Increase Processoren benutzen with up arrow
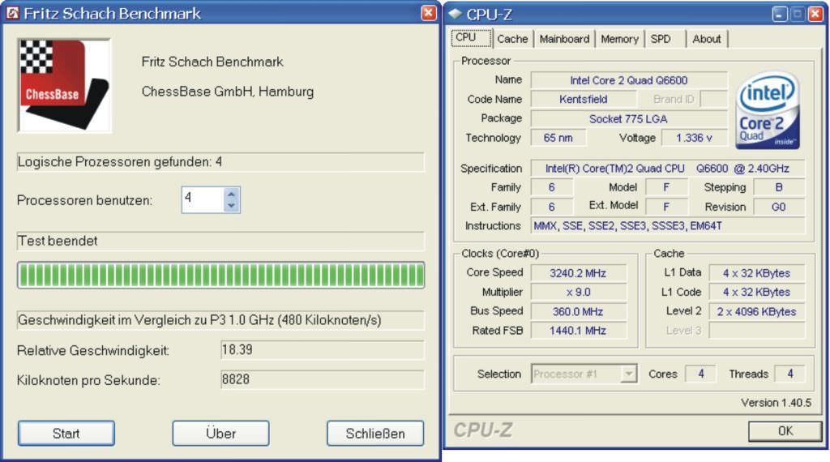The height and width of the screenshot is (462, 830). tap(231, 195)
